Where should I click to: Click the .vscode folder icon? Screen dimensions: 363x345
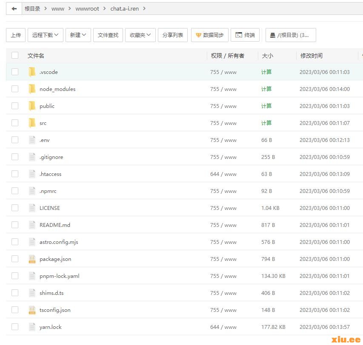pos(32,72)
